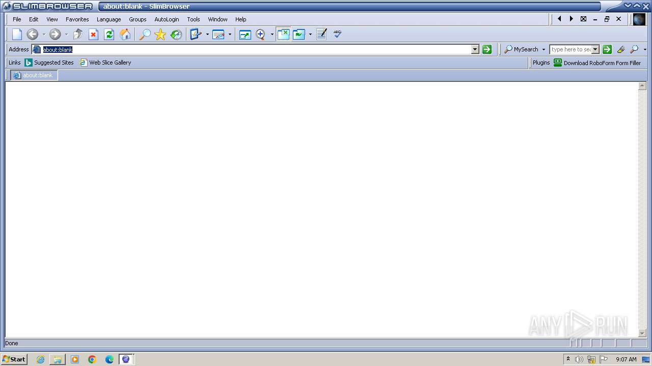Toggle the highlighted window-close toolbar icon
Image resolution: width=652 pixels, height=366 pixels.
click(x=283, y=34)
